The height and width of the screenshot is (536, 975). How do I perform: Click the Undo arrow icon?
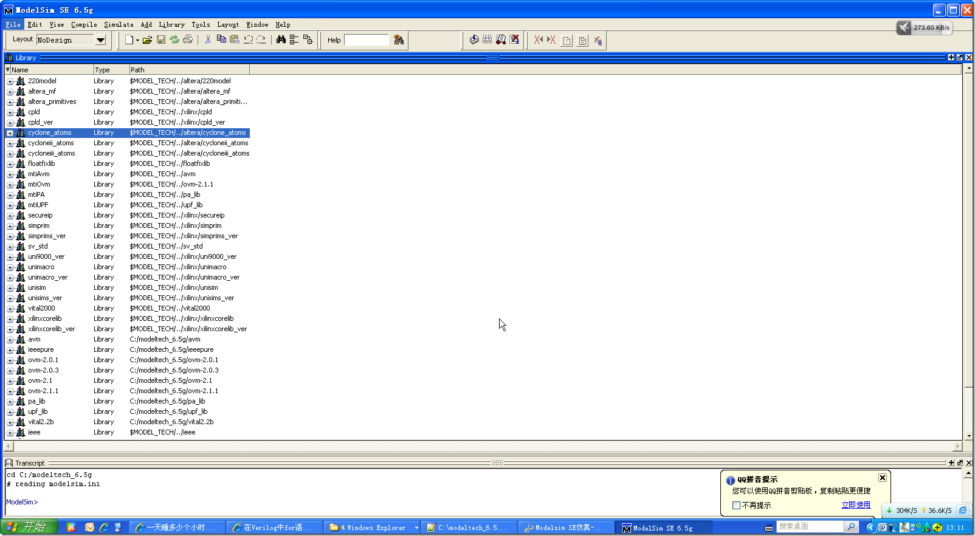point(248,40)
